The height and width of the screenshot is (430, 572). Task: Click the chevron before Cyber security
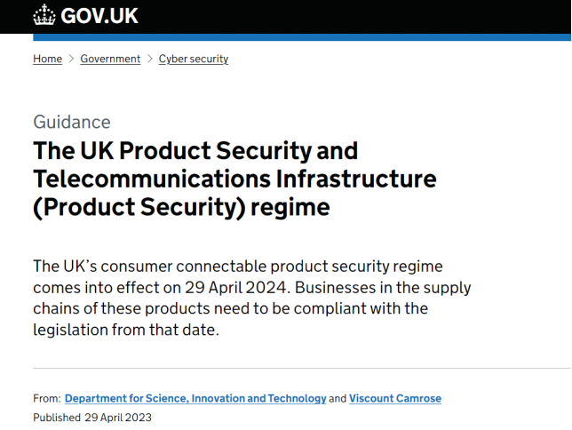149,59
